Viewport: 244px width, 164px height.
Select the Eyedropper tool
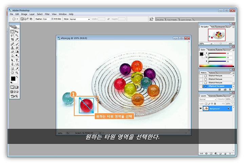pyautogui.click(x=17, y=69)
